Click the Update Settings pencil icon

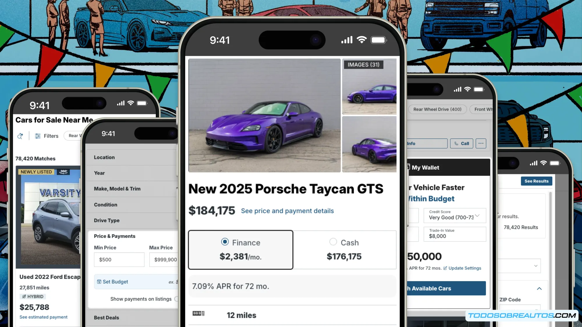pyautogui.click(x=445, y=268)
